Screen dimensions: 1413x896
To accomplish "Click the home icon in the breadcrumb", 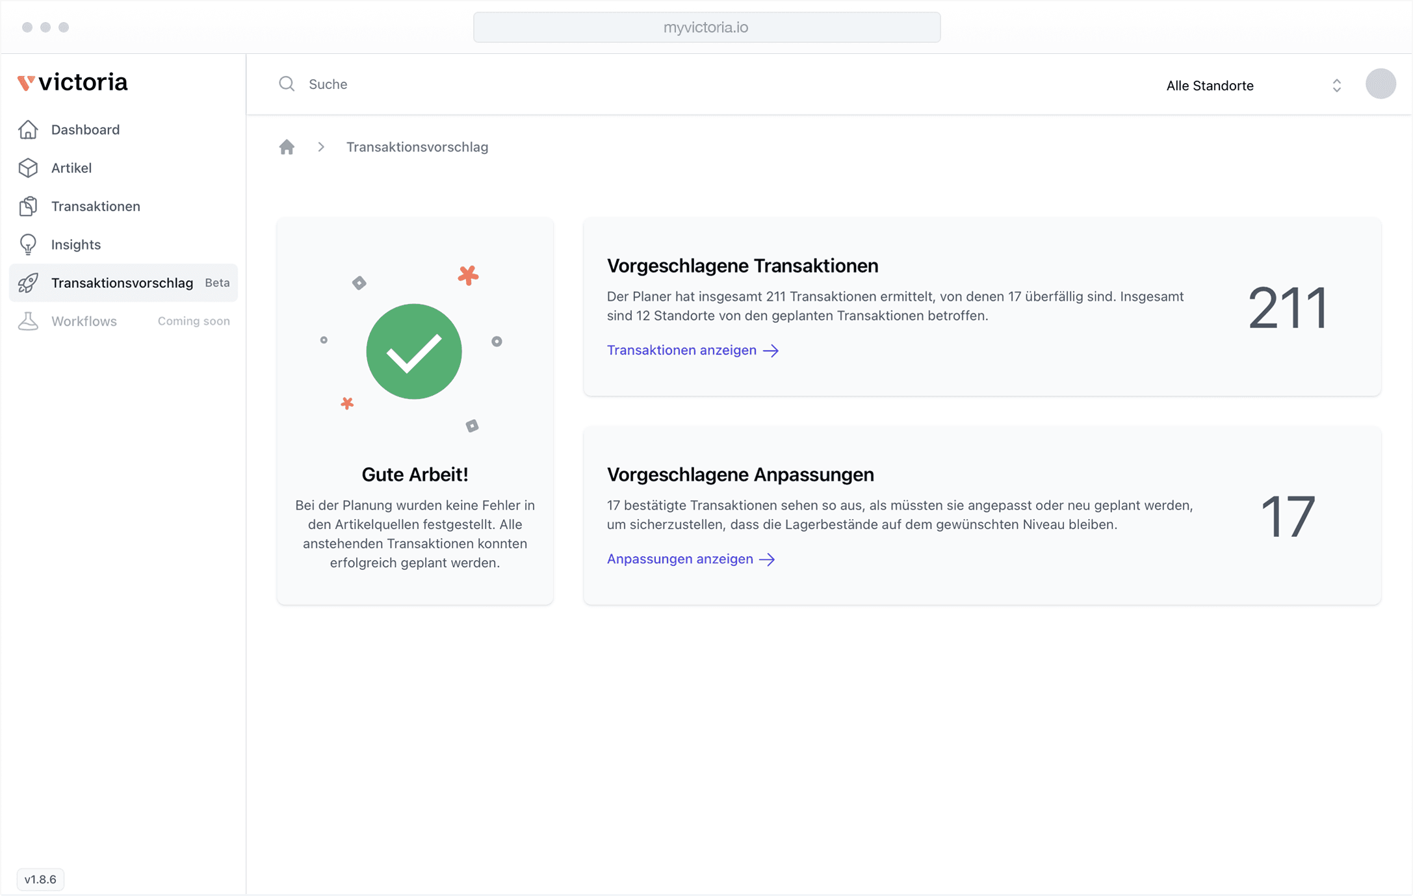I will point(287,147).
